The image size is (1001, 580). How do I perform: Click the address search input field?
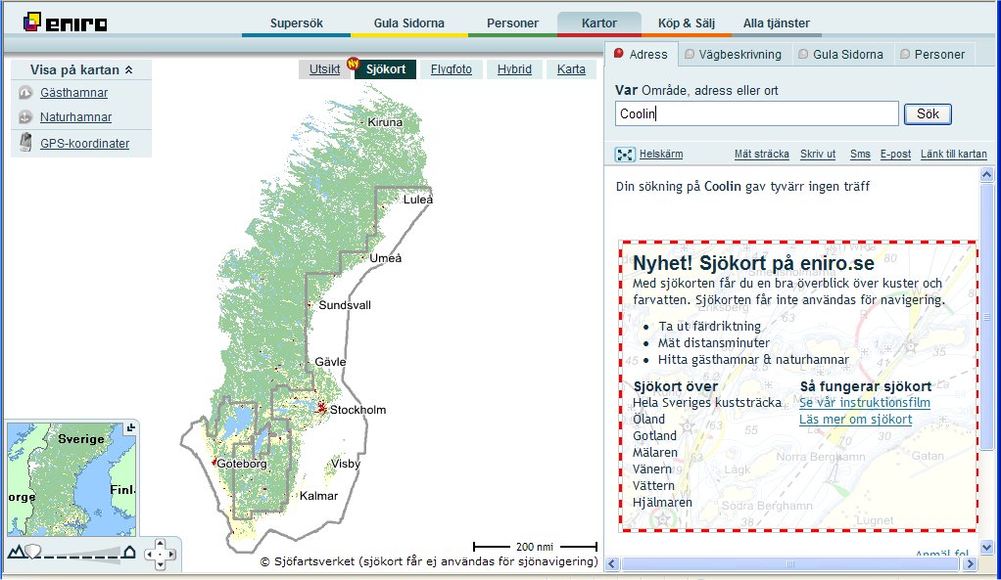(756, 114)
